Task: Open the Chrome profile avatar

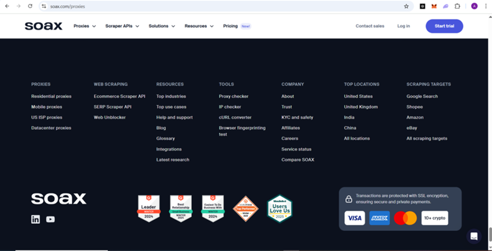Action: click(x=474, y=6)
